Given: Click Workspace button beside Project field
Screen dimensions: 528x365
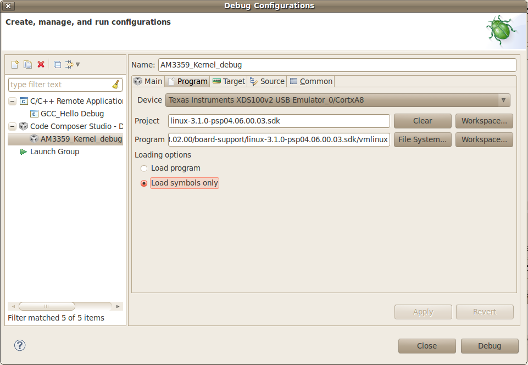Looking at the screenshot, I should point(484,121).
